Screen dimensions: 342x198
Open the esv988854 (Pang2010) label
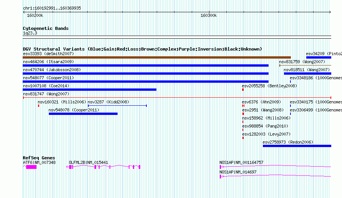265,126
